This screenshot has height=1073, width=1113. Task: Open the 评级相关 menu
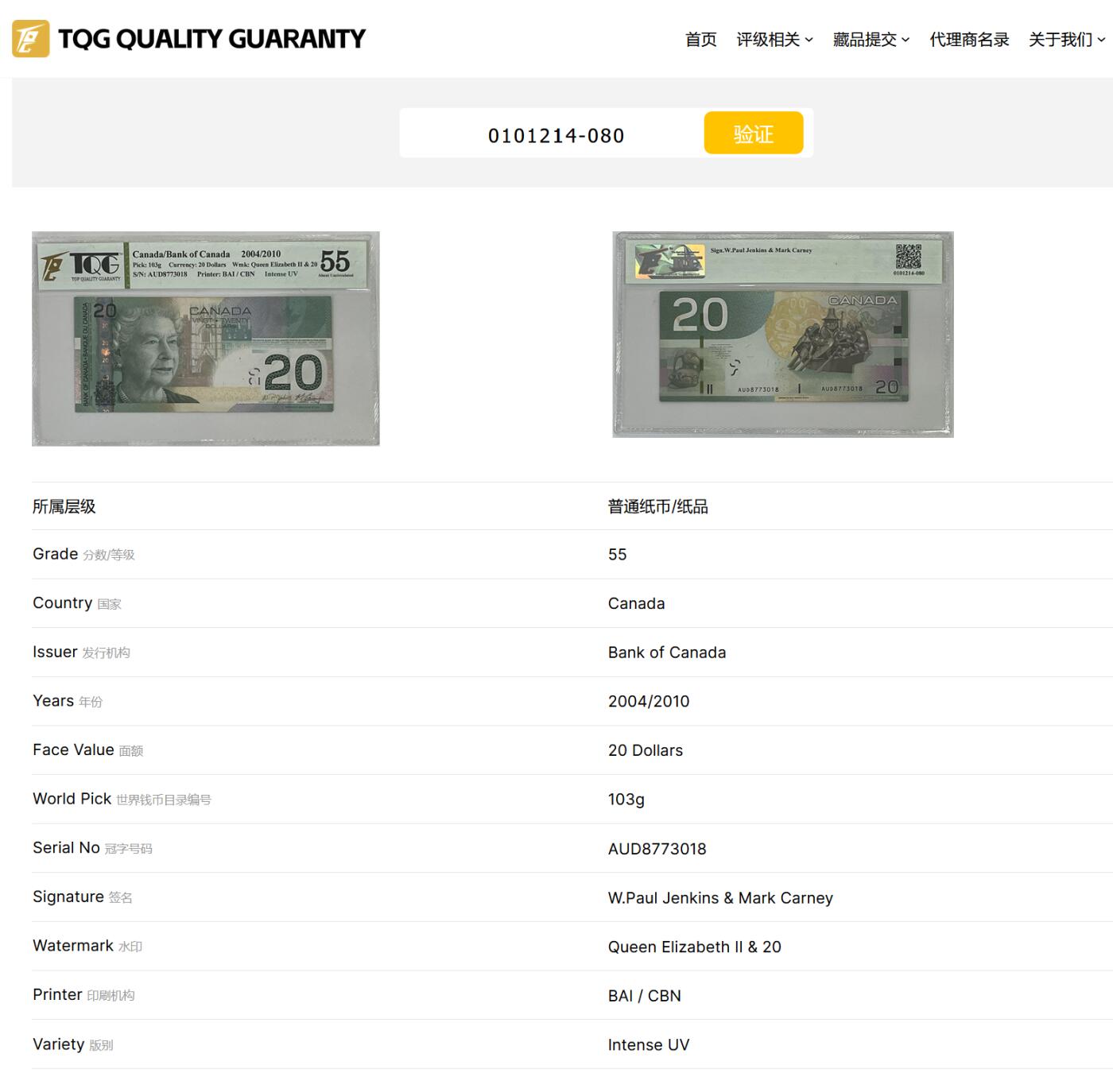tap(768, 40)
